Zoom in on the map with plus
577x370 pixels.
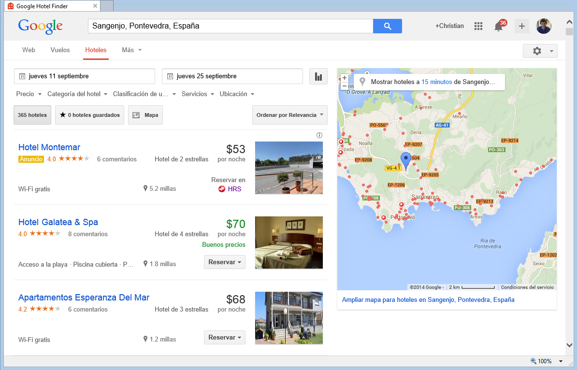(345, 78)
